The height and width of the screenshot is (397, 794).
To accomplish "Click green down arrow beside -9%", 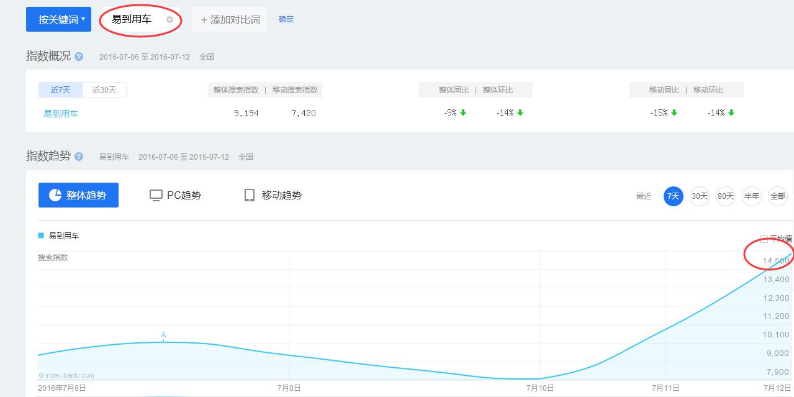I will pyautogui.click(x=463, y=112).
